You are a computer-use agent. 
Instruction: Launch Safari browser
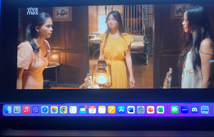coord(45,110)
